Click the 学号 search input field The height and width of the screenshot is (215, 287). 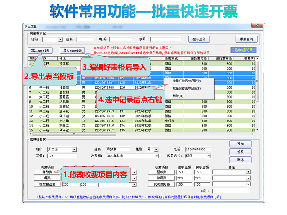[x=166, y=39]
